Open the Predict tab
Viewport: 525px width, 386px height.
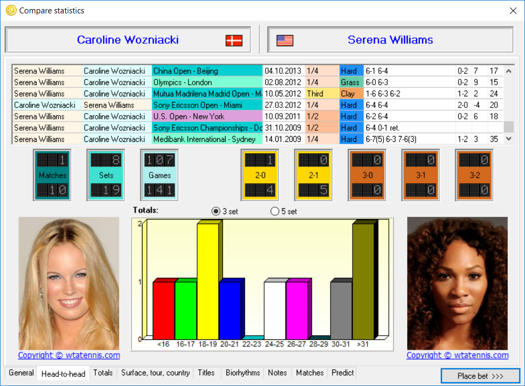click(x=343, y=373)
